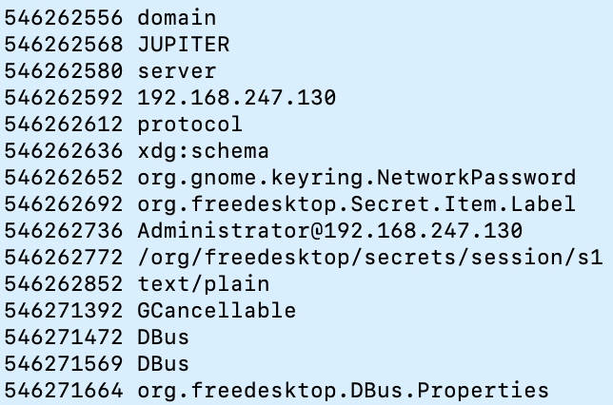Click the "domain" string on the first line

tap(176, 17)
